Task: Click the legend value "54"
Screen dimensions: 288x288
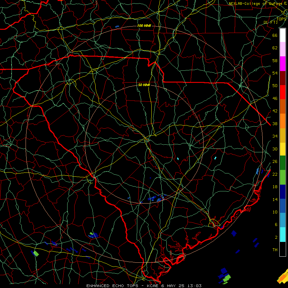Action: pyautogui.click(x=275, y=73)
